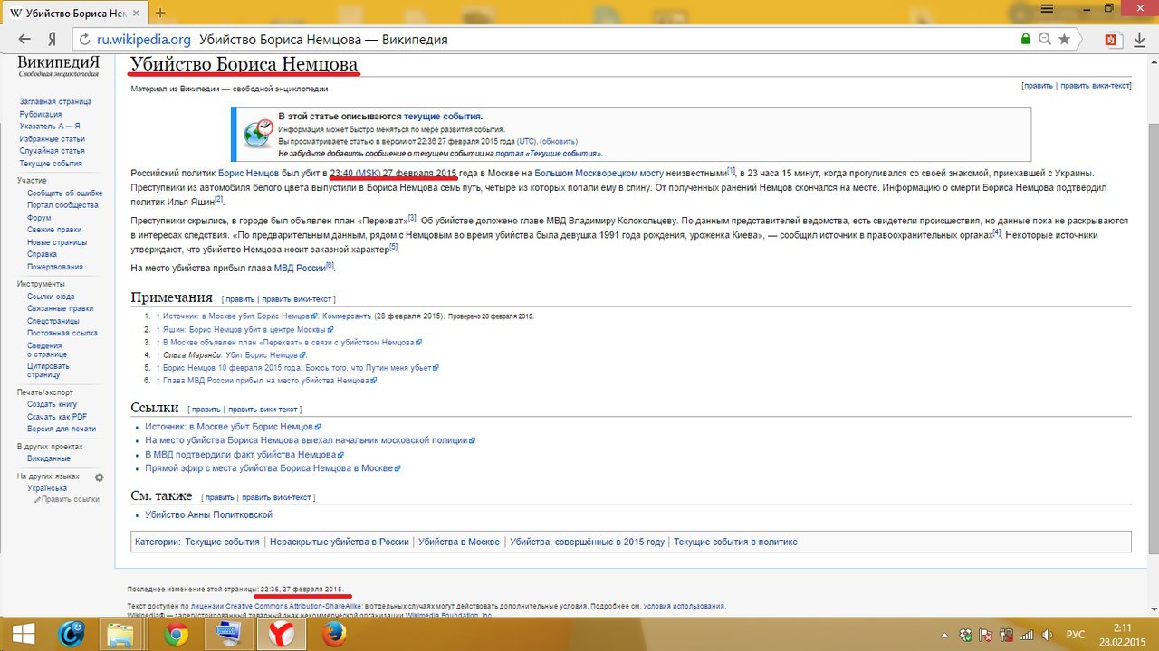Click the back arrow in browser toolbar
Viewport: 1159px width, 651px height.
24,40
